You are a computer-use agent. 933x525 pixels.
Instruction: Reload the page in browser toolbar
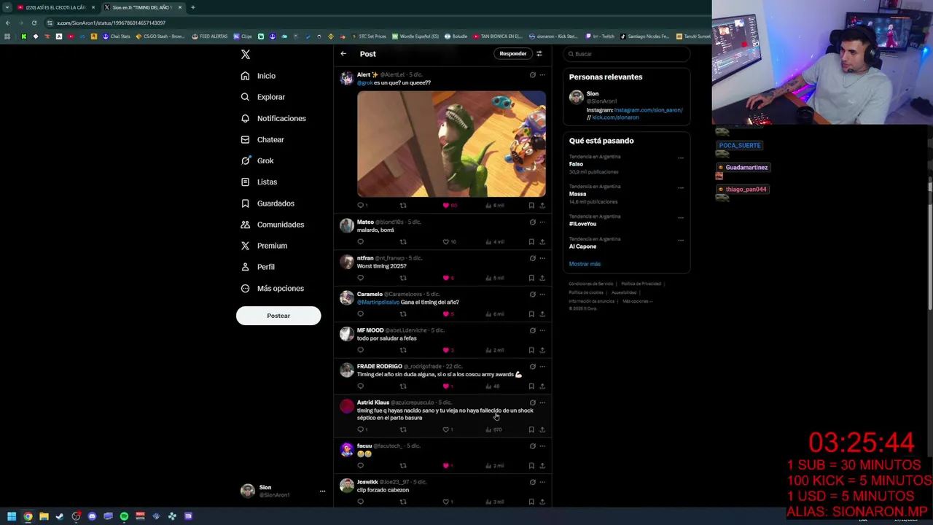click(34, 23)
